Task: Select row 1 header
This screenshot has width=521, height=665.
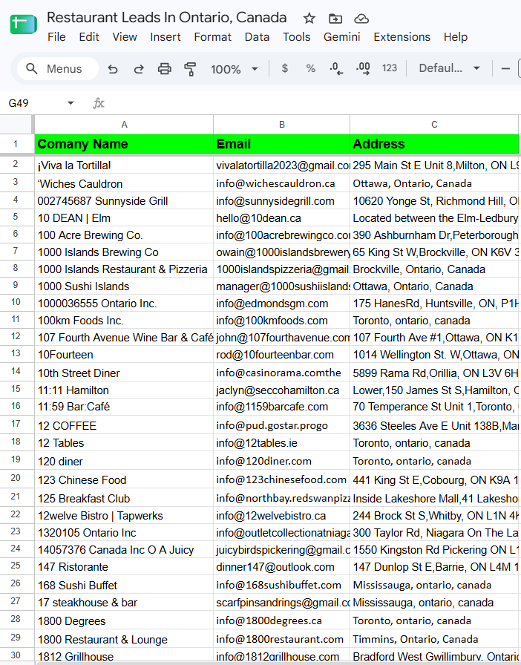Action: pos(16,144)
